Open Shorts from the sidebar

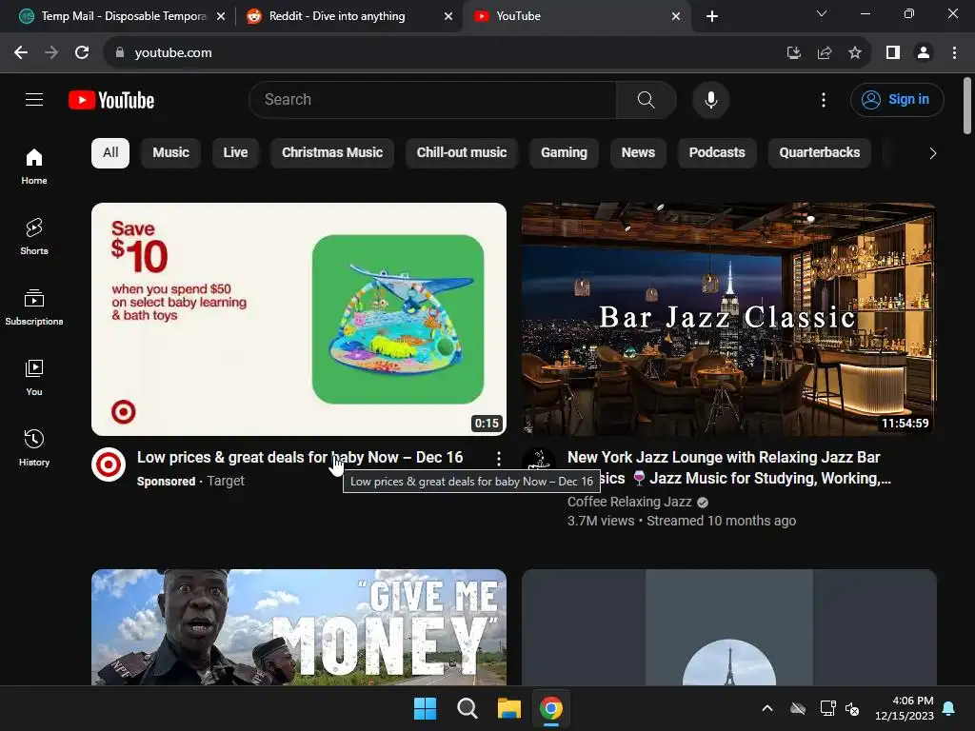[x=34, y=237]
